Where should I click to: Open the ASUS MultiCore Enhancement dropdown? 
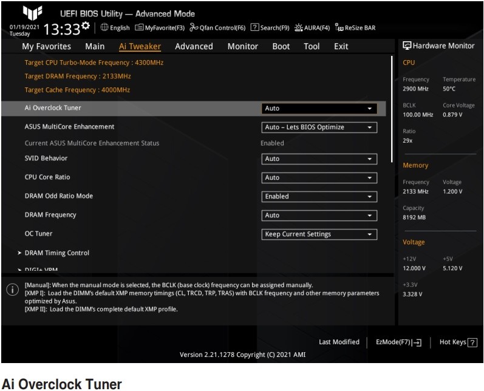point(319,127)
